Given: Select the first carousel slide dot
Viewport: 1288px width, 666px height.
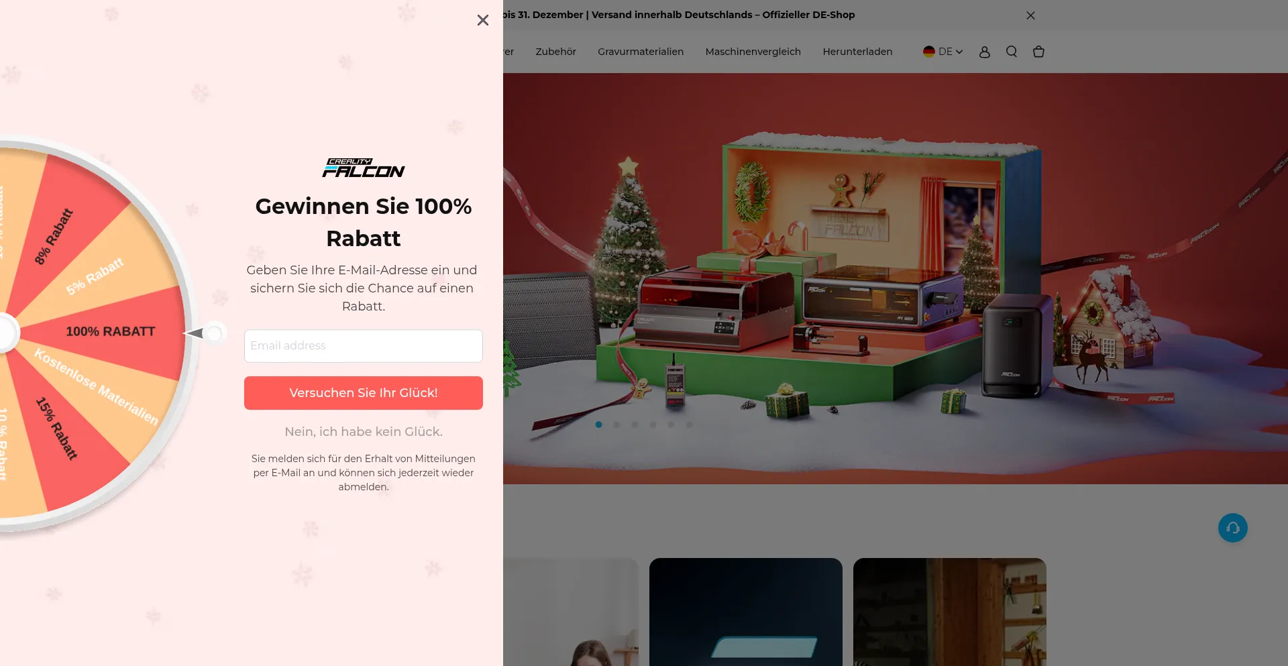Looking at the screenshot, I should [598, 425].
